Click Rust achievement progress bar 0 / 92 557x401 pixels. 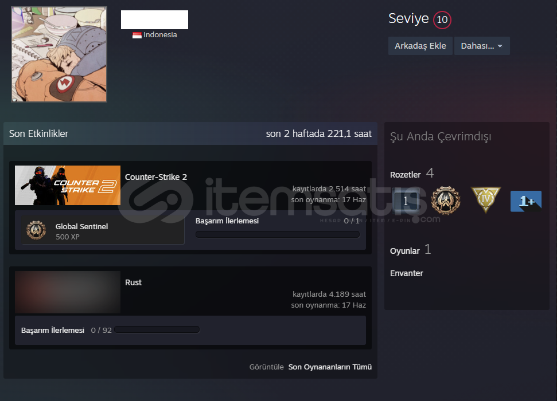157,329
